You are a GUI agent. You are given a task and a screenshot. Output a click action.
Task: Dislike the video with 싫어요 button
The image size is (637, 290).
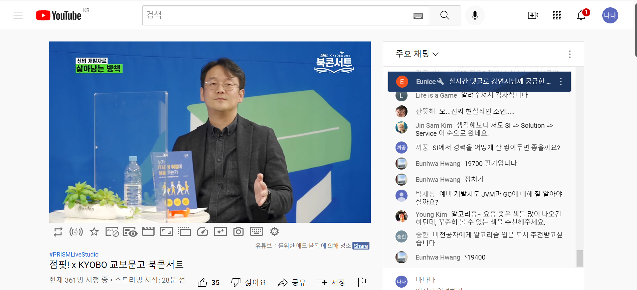(249, 283)
